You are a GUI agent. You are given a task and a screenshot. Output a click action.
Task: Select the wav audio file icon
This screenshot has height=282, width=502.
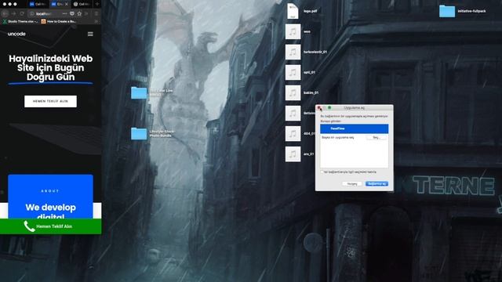coord(293,31)
